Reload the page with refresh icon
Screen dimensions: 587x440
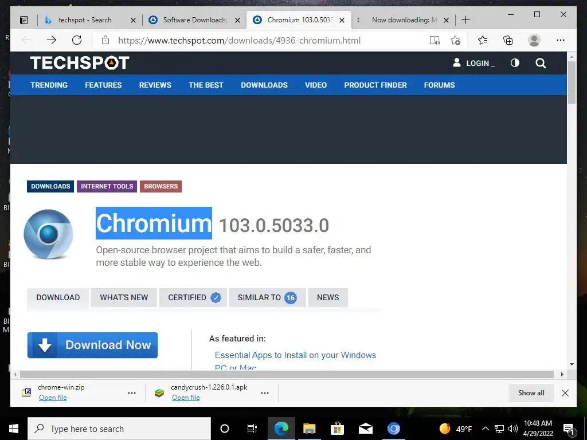[77, 40]
